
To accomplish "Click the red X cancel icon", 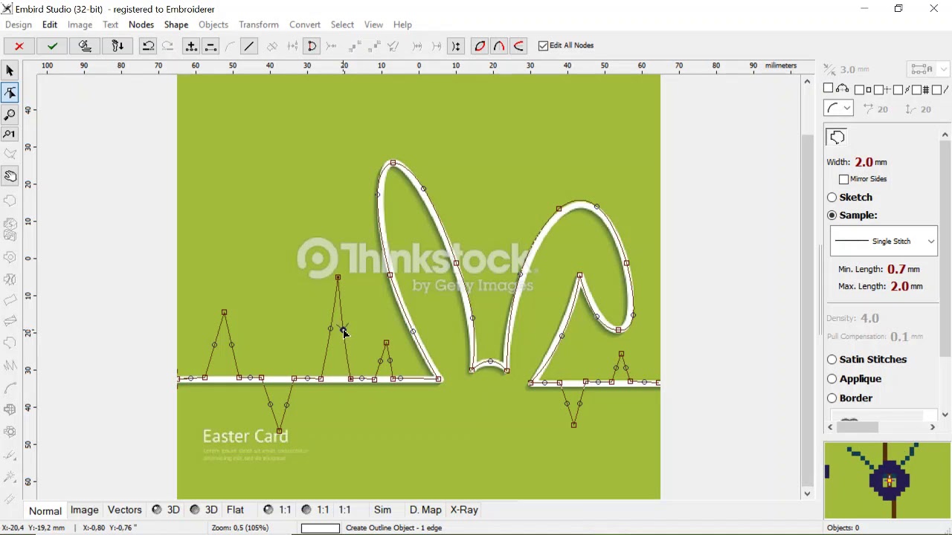I will tap(19, 46).
